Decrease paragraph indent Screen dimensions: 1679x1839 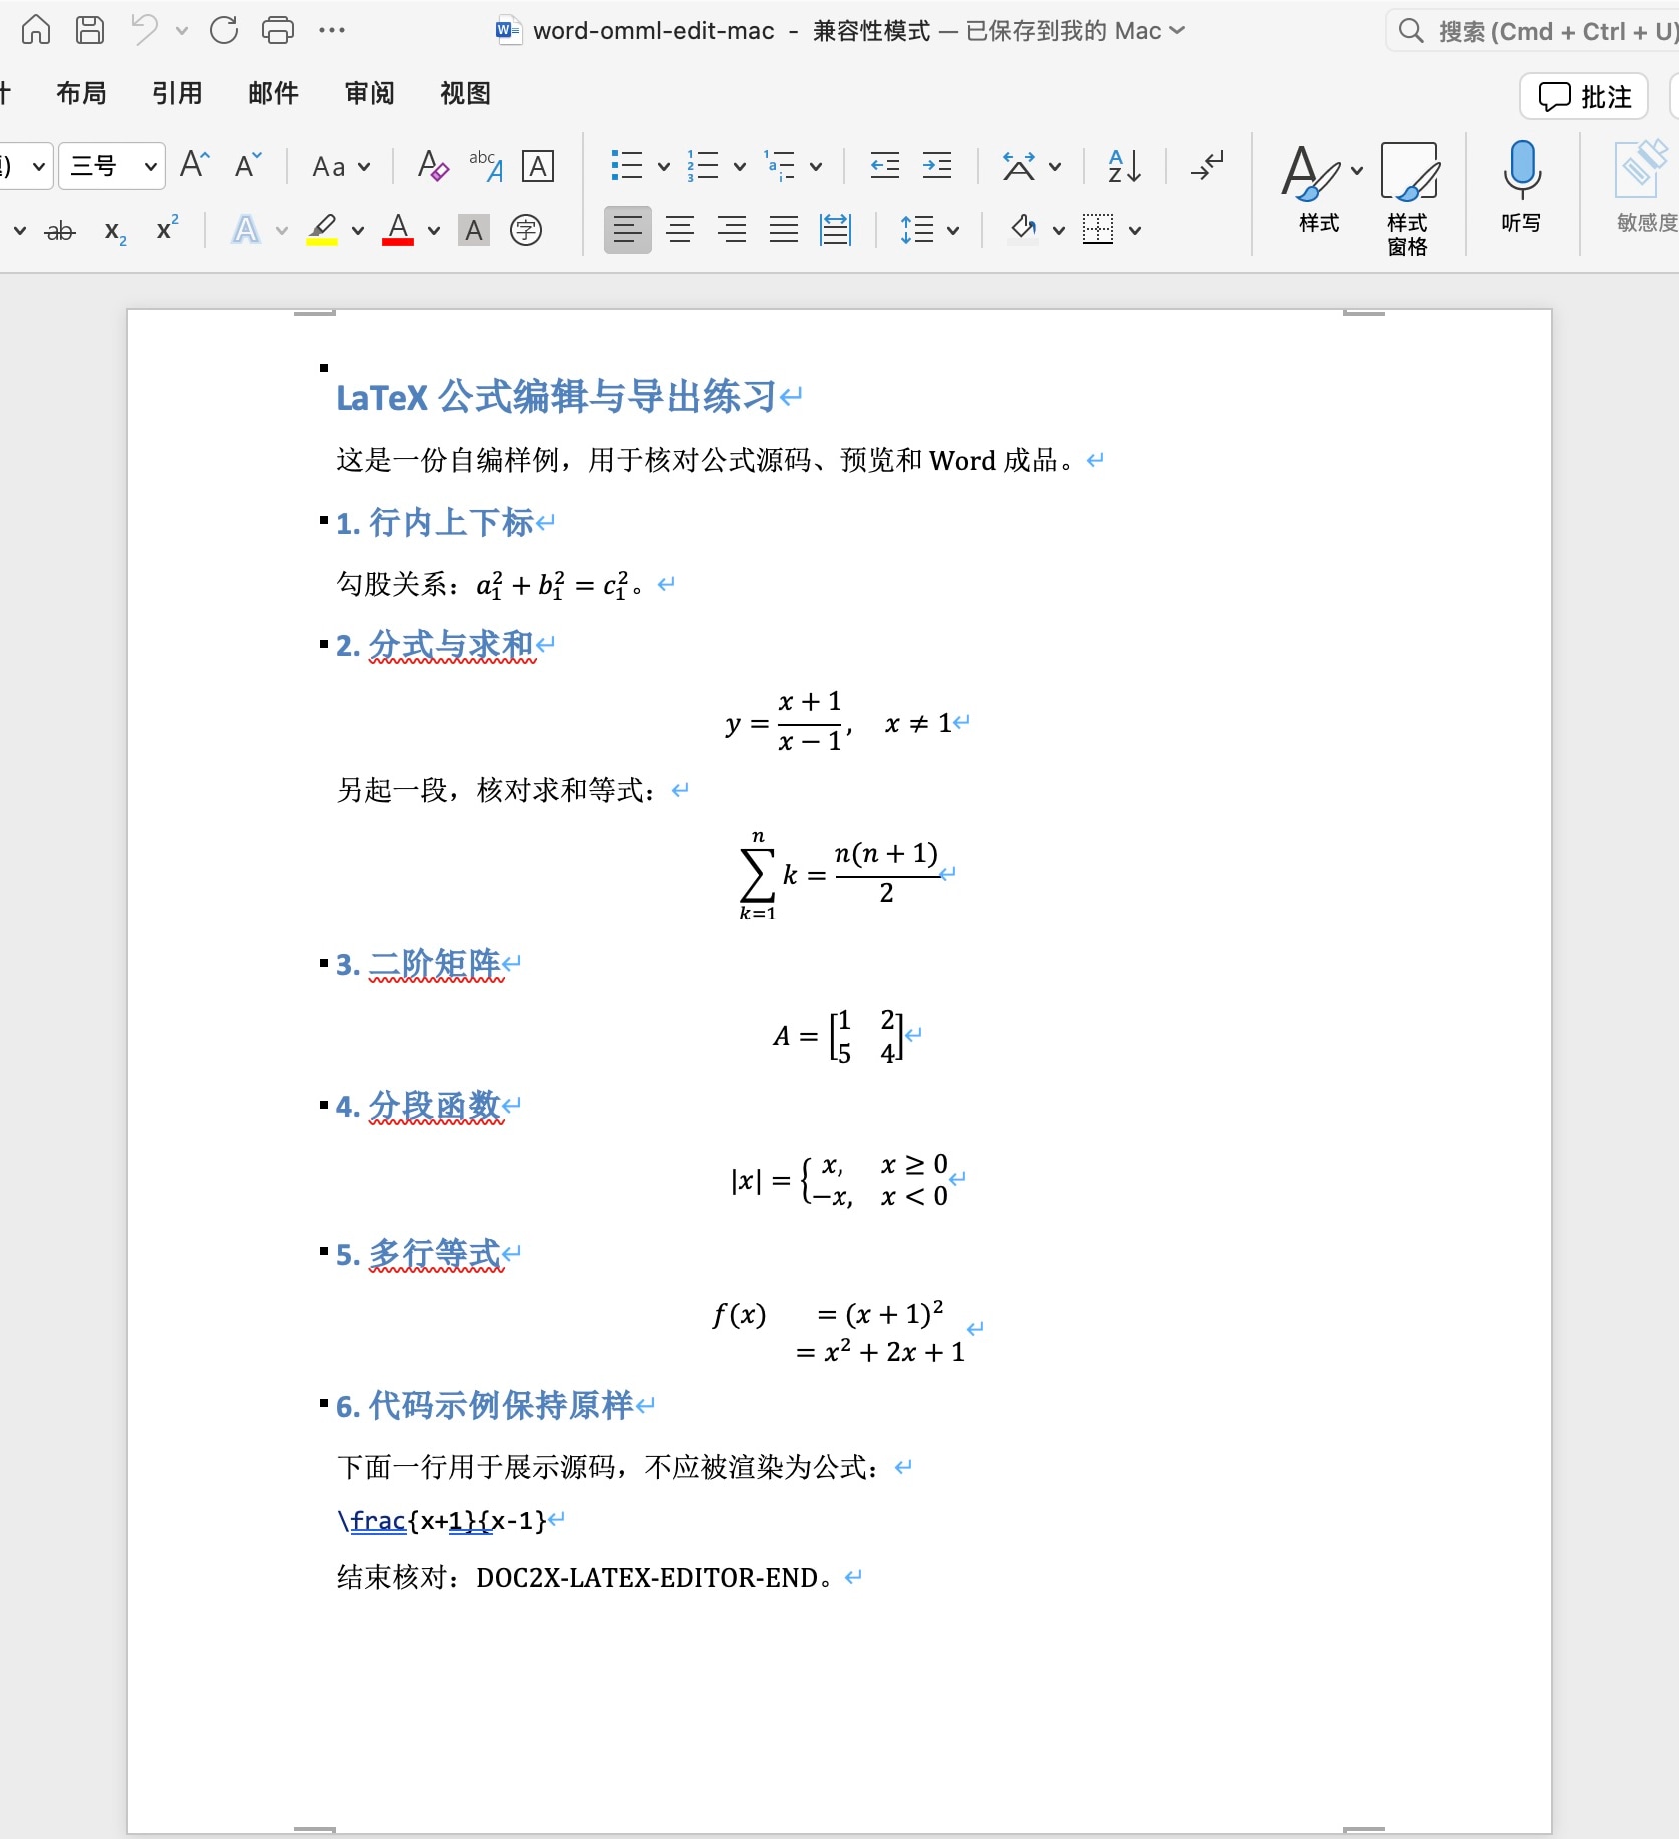(884, 166)
